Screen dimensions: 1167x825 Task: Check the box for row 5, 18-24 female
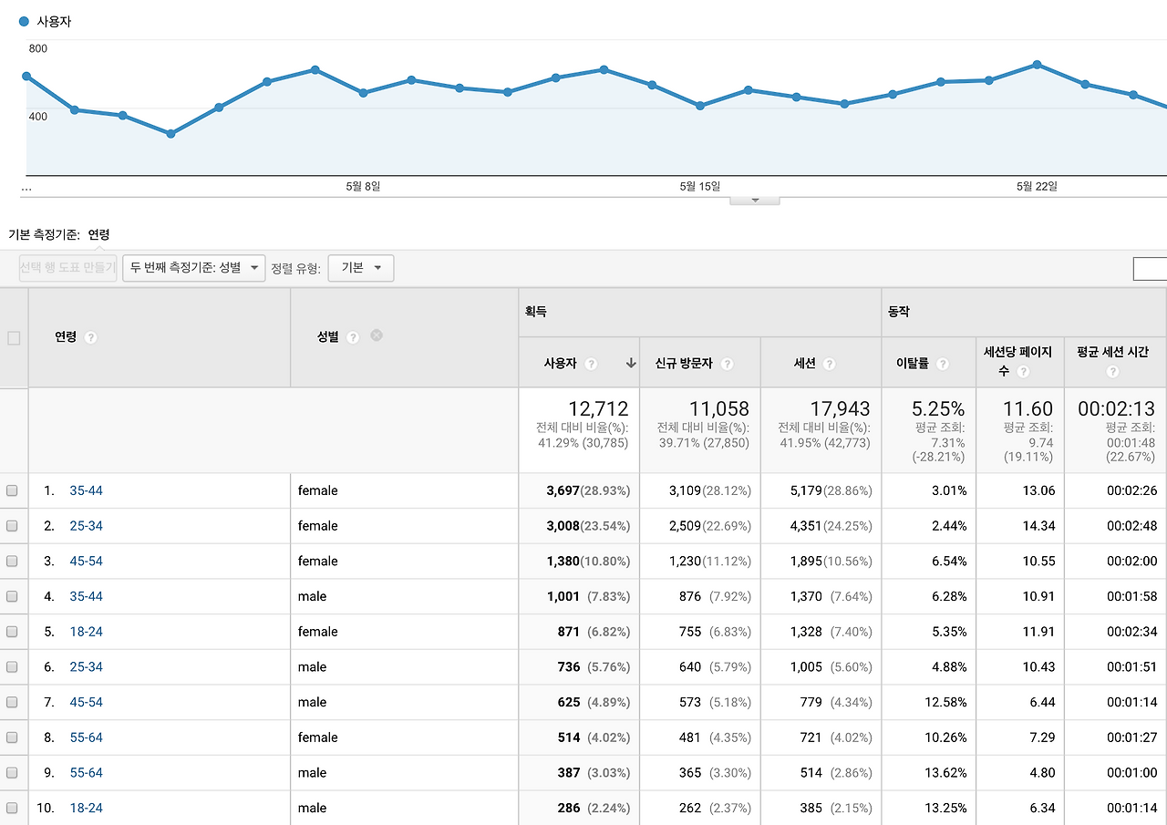pyautogui.click(x=12, y=632)
